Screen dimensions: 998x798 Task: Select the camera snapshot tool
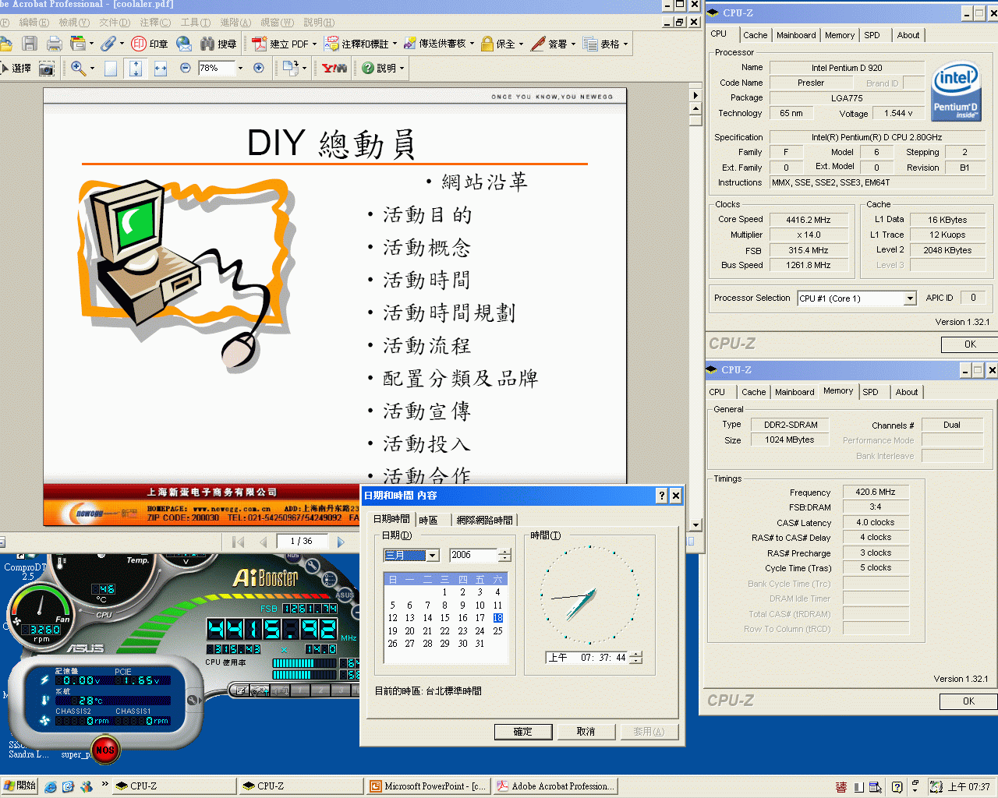click(x=47, y=69)
